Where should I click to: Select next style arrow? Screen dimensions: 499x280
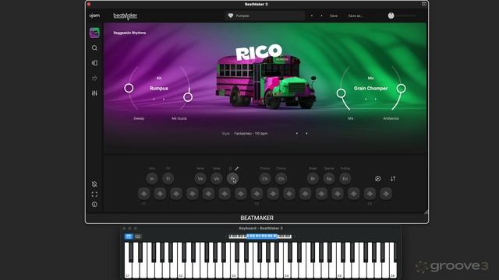point(306,133)
